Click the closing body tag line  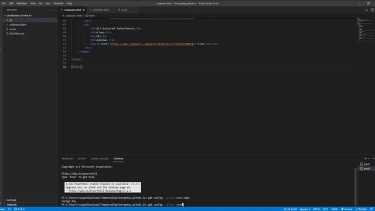(77, 59)
